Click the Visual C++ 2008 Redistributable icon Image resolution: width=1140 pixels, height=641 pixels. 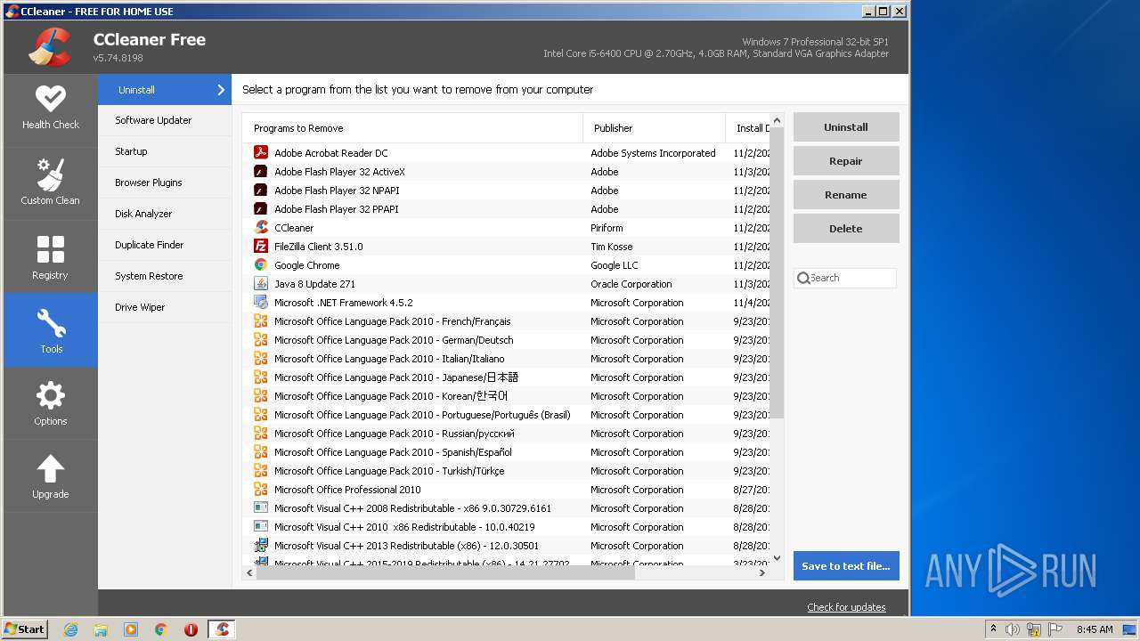261,507
